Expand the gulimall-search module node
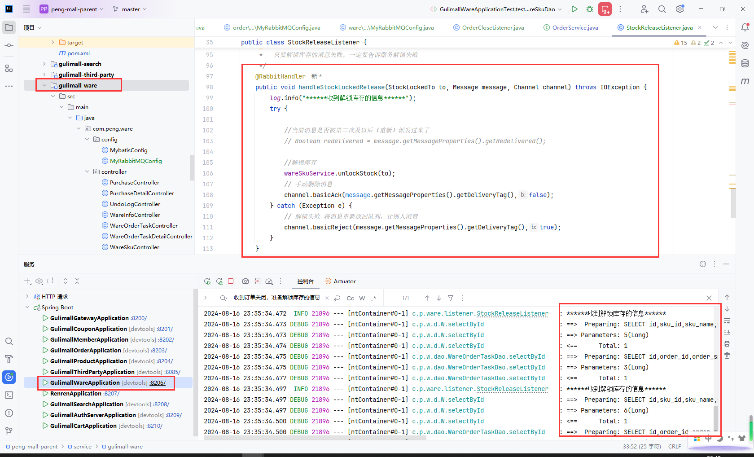Image resolution: width=754 pixels, height=457 pixels. [x=44, y=64]
